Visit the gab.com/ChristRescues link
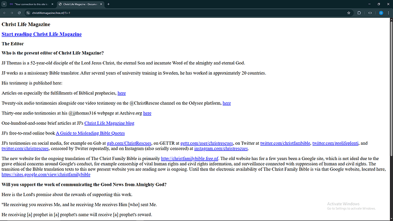 pyautogui.click(x=129, y=143)
